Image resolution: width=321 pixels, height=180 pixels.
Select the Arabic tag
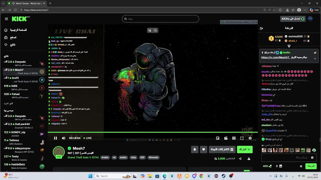(105, 157)
